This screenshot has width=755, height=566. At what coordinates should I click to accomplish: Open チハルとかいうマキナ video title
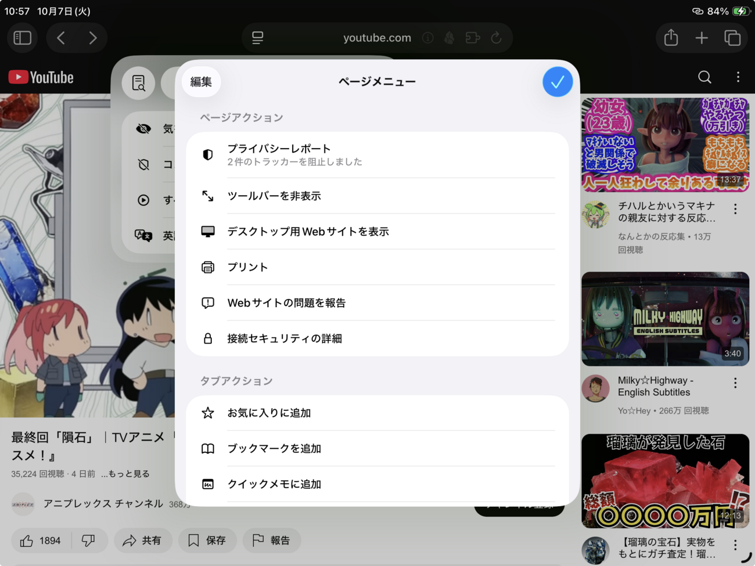click(x=667, y=212)
